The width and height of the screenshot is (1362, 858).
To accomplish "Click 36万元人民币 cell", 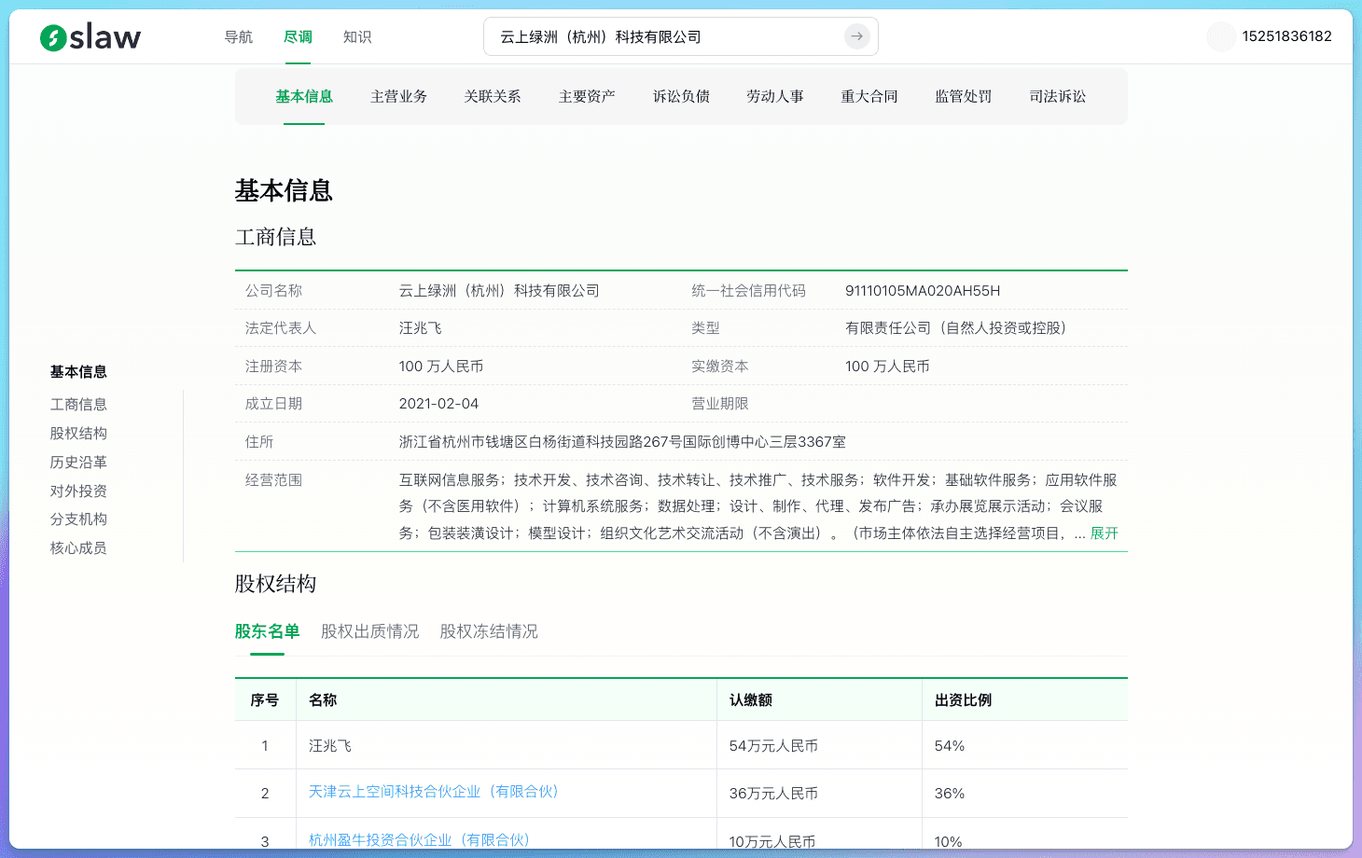I will point(773,794).
